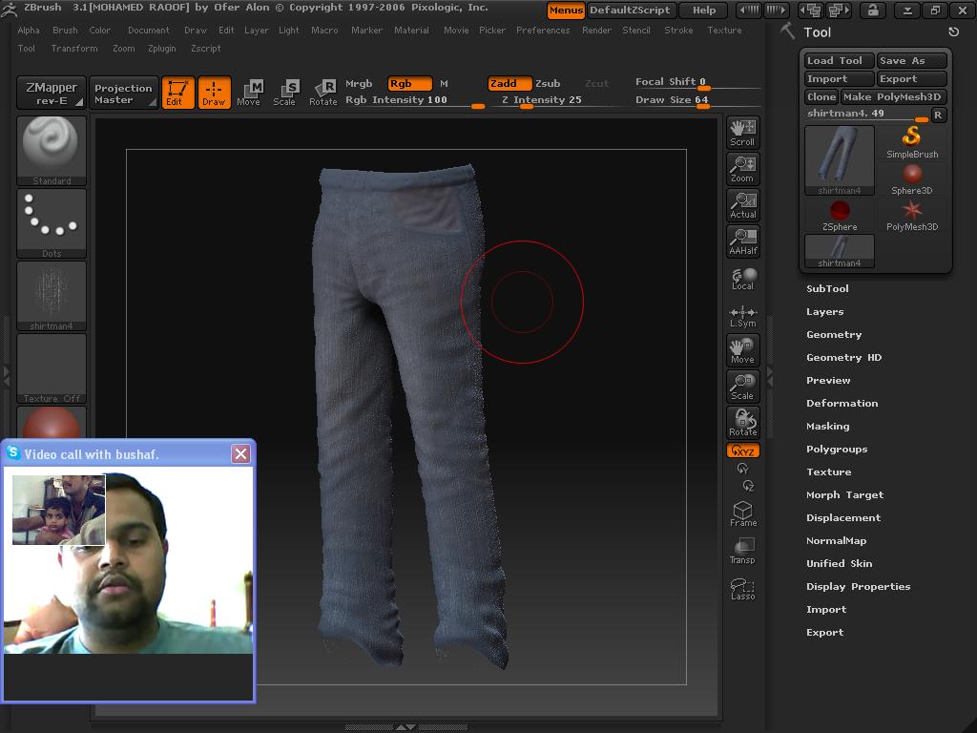Adjust the Draw Size slider
Image resolution: width=977 pixels, height=733 pixels.
[x=696, y=101]
